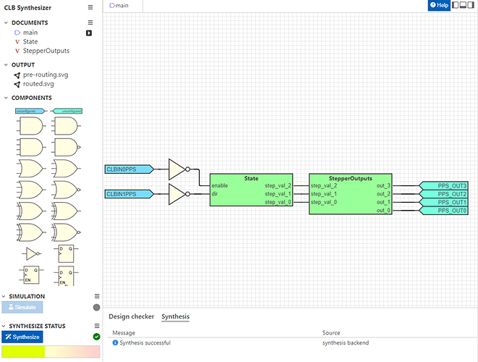
Task: Collapse the DOCUMENTS section
Action: point(6,22)
